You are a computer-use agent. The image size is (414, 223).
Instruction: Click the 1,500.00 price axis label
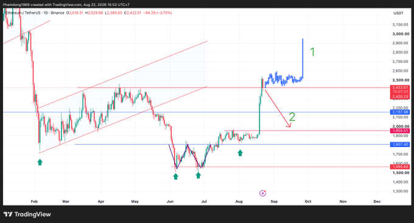pos(400,173)
